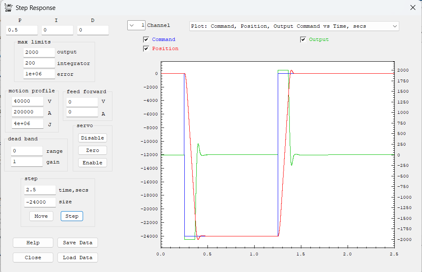The image size is (422, 272).
Task: Uncheck the Command plot checkbox
Action: (146, 39)
